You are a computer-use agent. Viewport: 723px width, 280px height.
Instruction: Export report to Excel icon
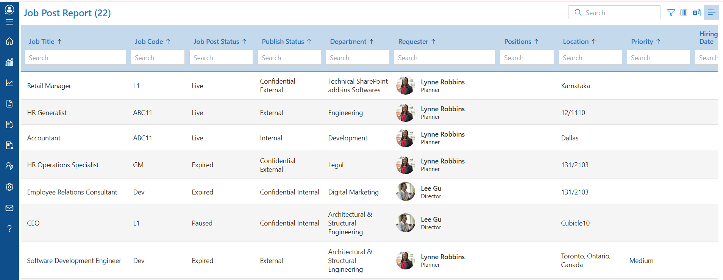pyautogui.click(x=696, y=12)
